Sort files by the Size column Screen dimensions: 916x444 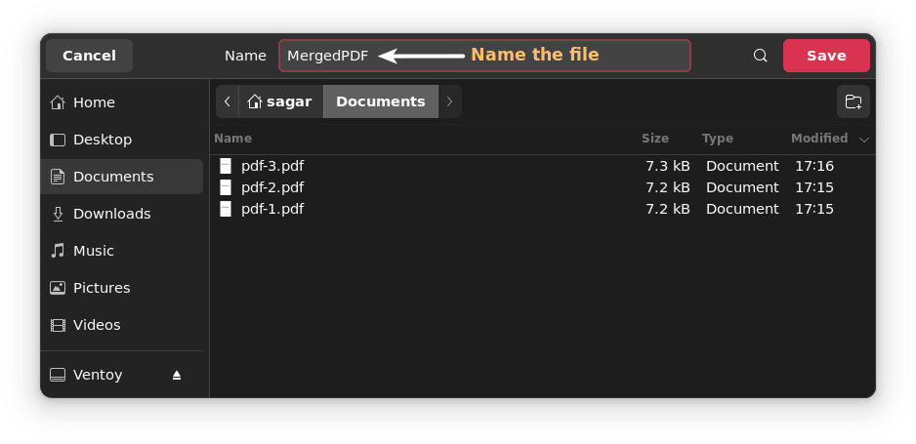tap(654, 139)
